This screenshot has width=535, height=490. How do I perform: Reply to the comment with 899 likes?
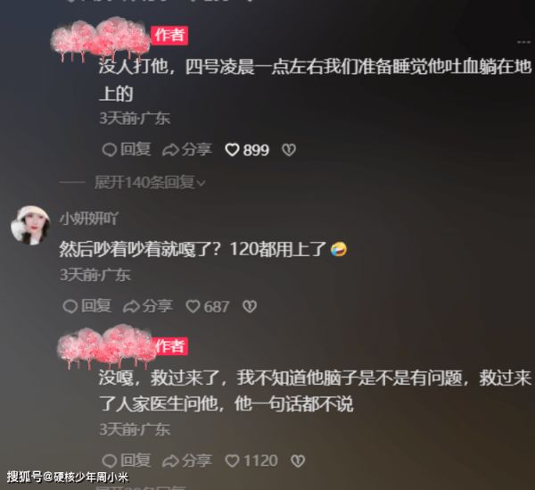(127, 150)
